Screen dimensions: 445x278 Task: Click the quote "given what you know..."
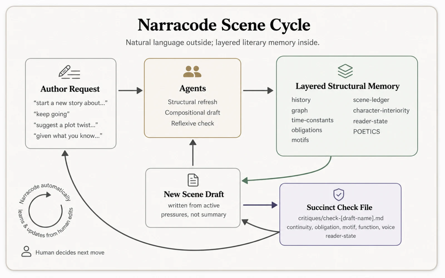68,136
